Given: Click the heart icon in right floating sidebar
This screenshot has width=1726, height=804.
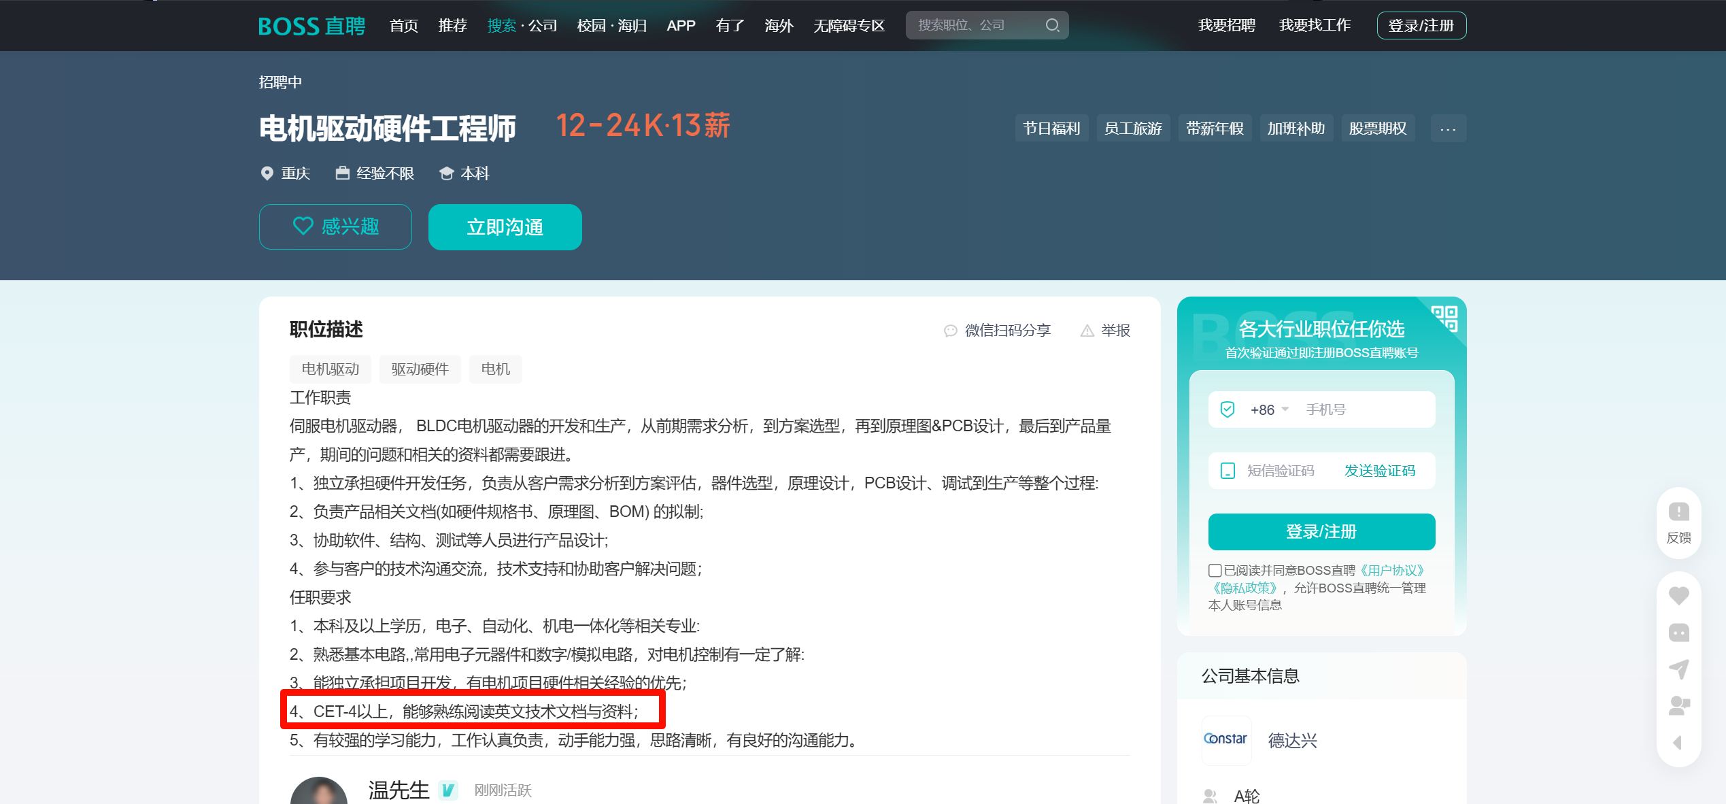Looking at the screenshot, I should point(1678,596).
